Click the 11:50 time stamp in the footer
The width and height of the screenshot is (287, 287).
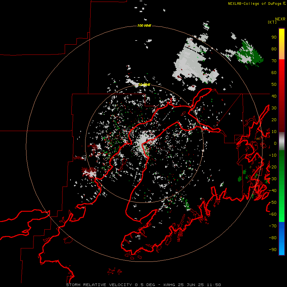point(214,285)
